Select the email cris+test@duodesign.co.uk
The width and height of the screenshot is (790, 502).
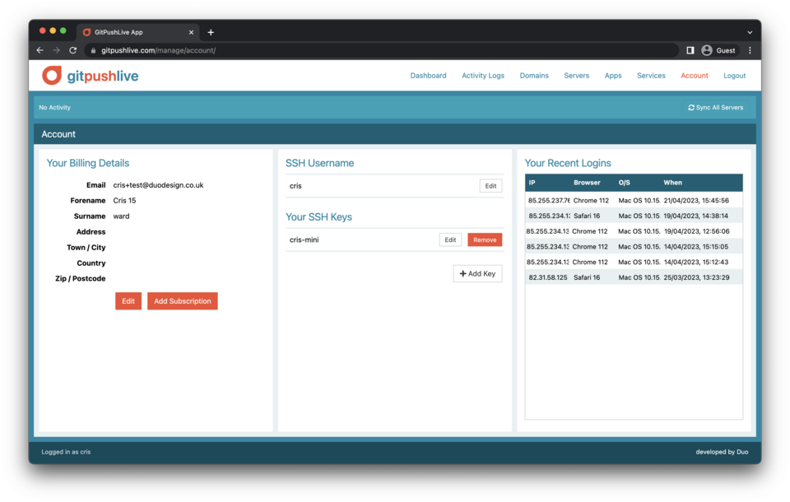158,185
